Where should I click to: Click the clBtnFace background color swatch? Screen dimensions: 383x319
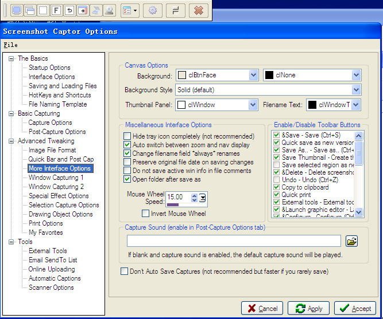181,75
